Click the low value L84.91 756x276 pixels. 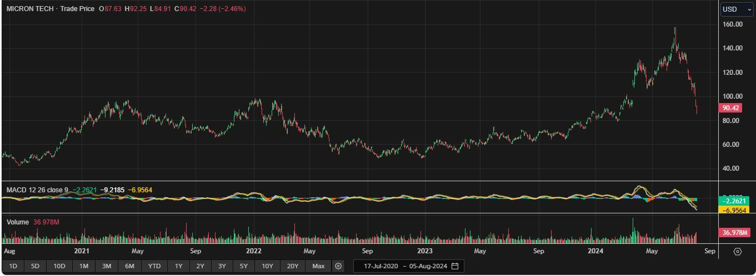tap(160, 9)
